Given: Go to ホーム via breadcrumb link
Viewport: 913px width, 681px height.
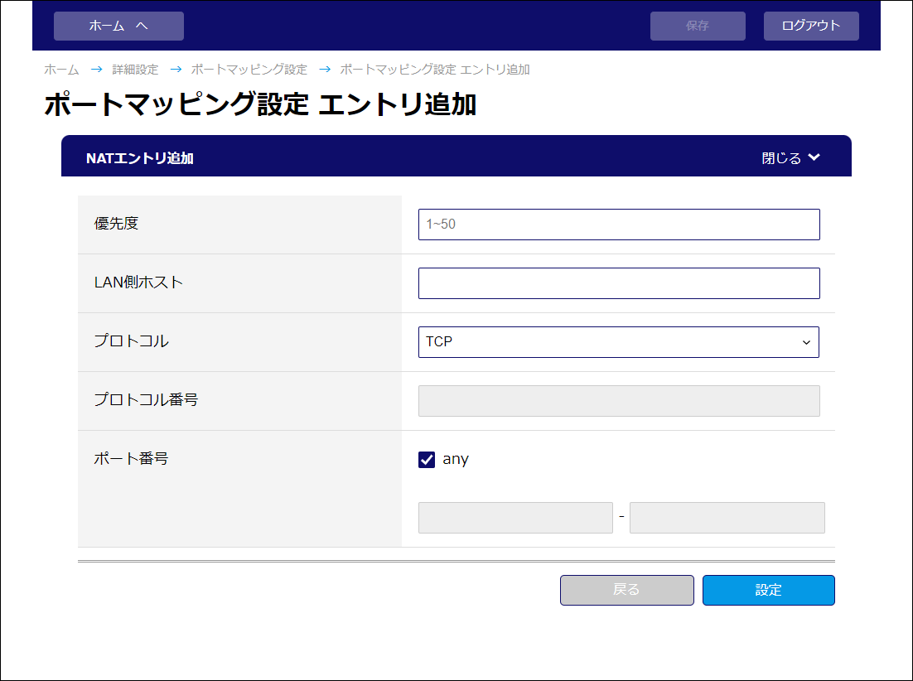Looking at the screenshot, I should [61, 70].
